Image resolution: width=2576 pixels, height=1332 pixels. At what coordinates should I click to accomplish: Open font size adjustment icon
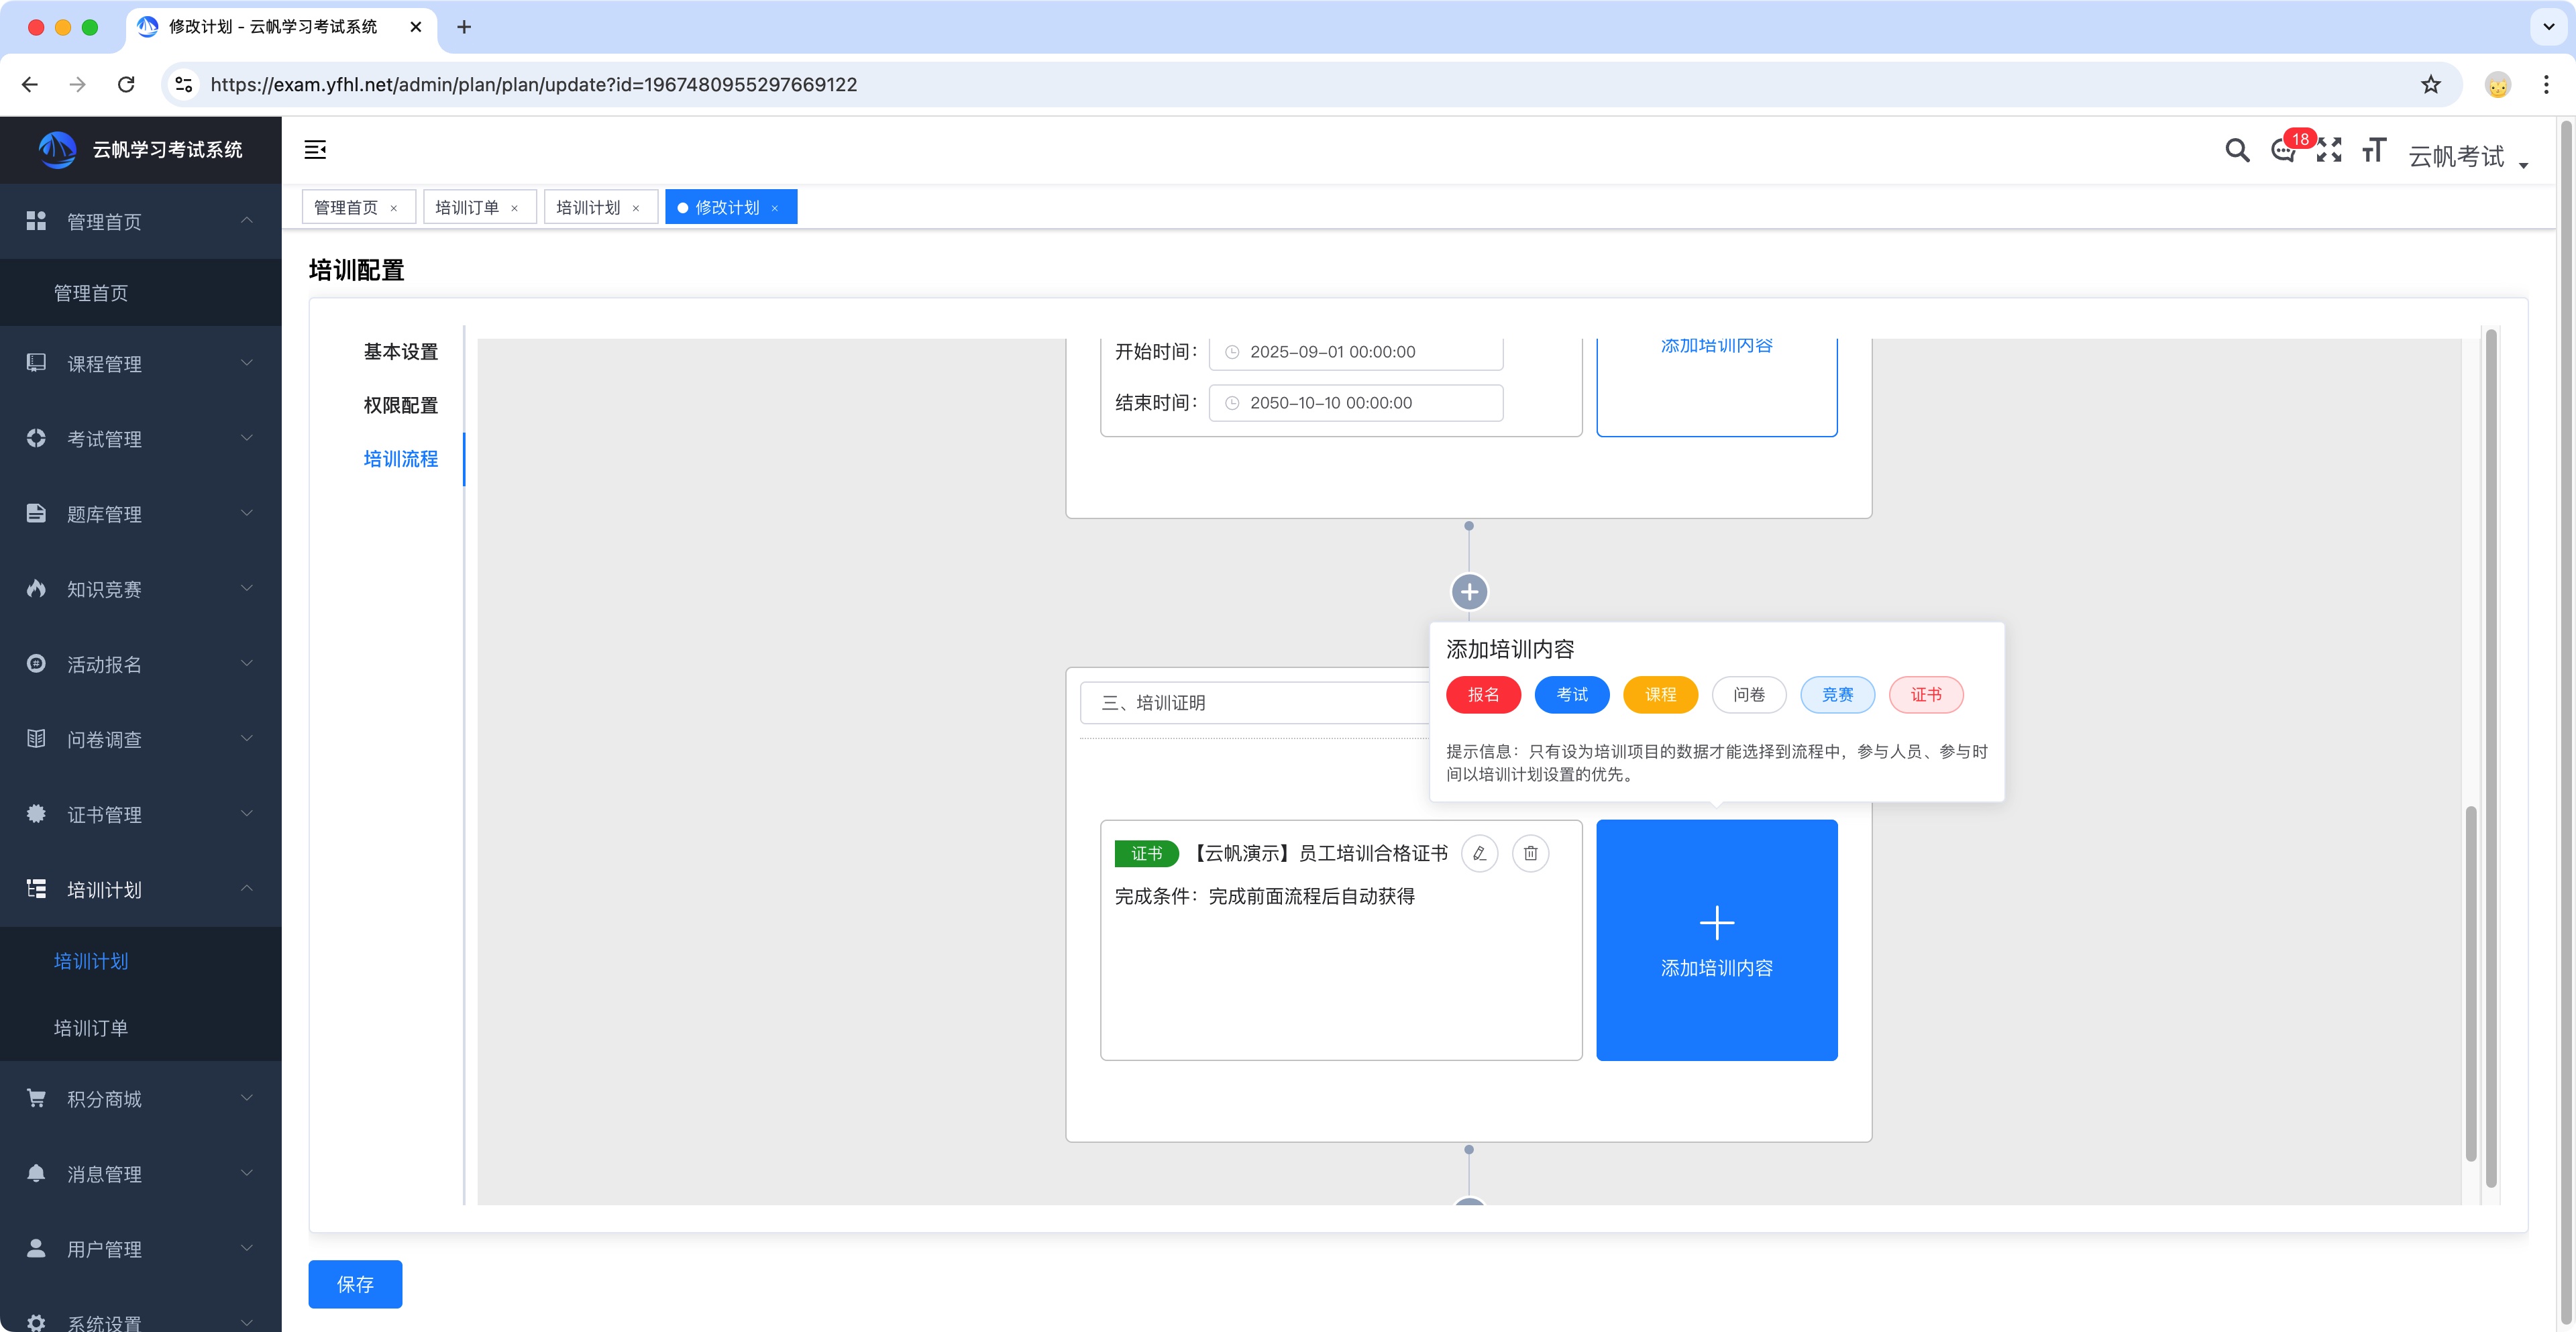pyautogui.click(x=2374, y=151)
